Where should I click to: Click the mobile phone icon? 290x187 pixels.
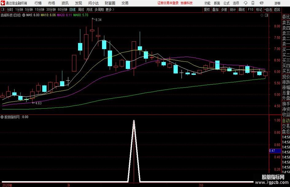pyautogui.click(x=253, y=3)
